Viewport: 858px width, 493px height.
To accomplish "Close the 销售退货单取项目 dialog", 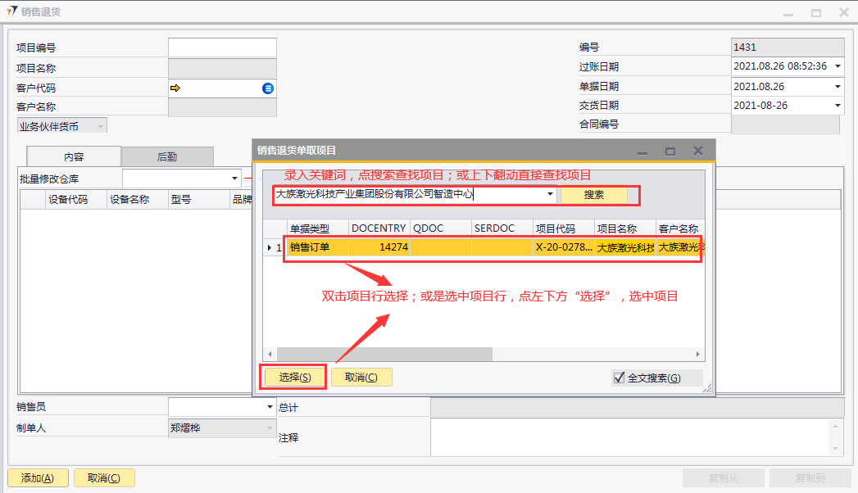I will point(698,151).
